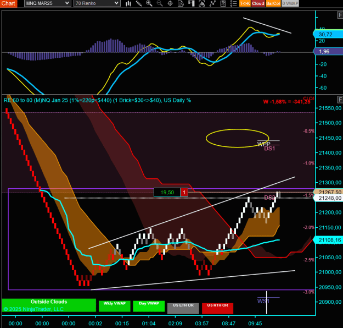
Task: Select the Chart tab
Action: click(x=9, y=3)
